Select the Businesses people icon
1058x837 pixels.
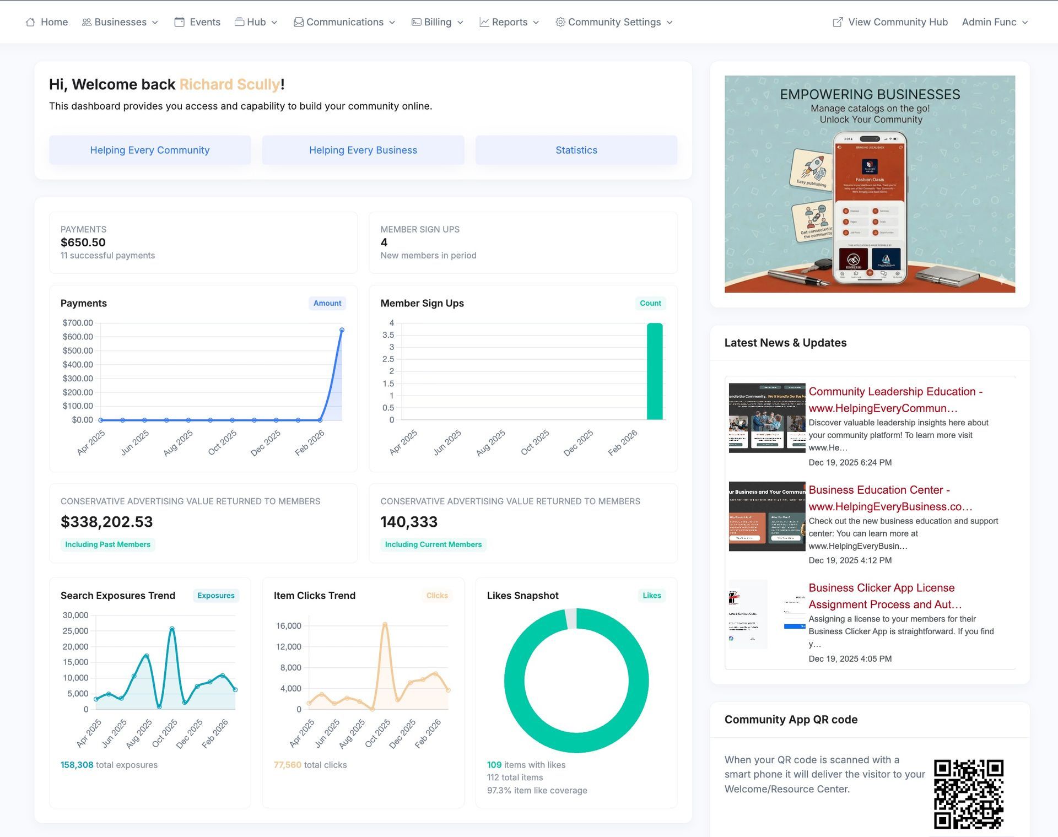coord(87,22)
